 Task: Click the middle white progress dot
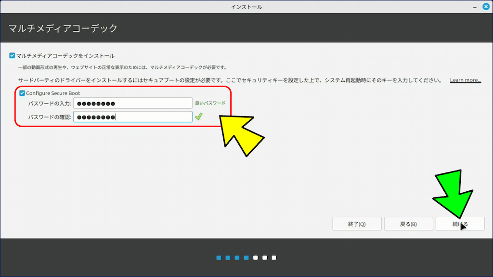(265, 258)
